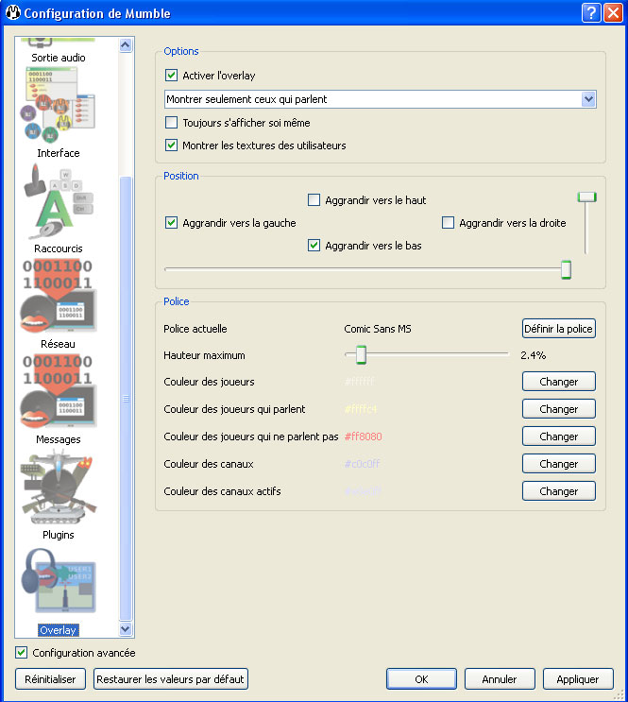
Task: Click the sidebar scrollbar thumb
Action: tap(126, 399)
